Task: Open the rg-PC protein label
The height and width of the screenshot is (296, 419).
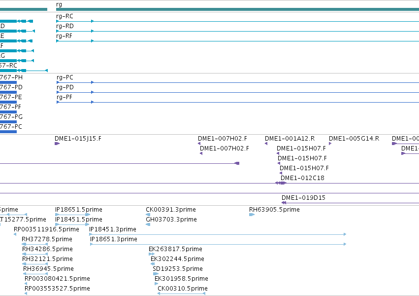Action: tap(64, 77)
